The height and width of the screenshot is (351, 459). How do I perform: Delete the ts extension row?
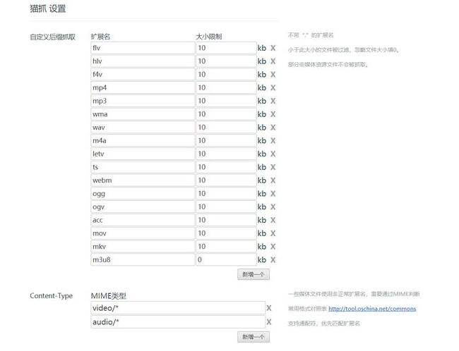[x=273, y=167]
